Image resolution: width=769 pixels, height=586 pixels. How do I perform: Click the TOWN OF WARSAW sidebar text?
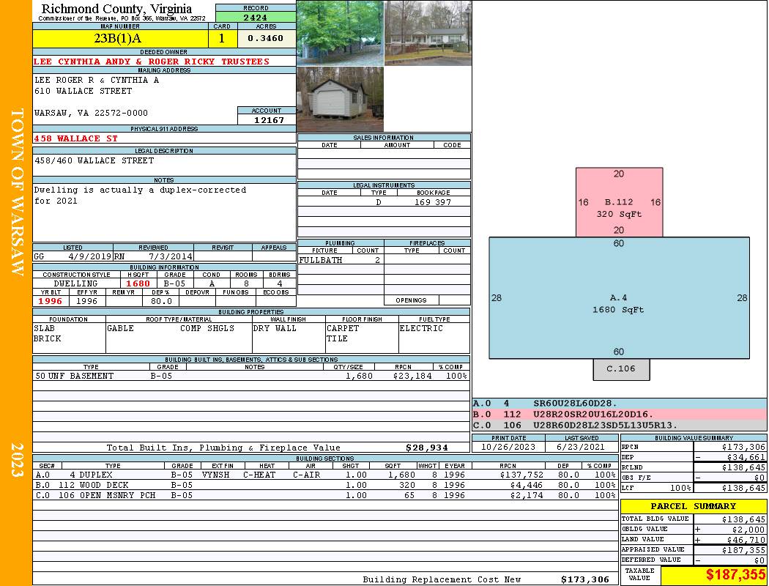point(17,192)
